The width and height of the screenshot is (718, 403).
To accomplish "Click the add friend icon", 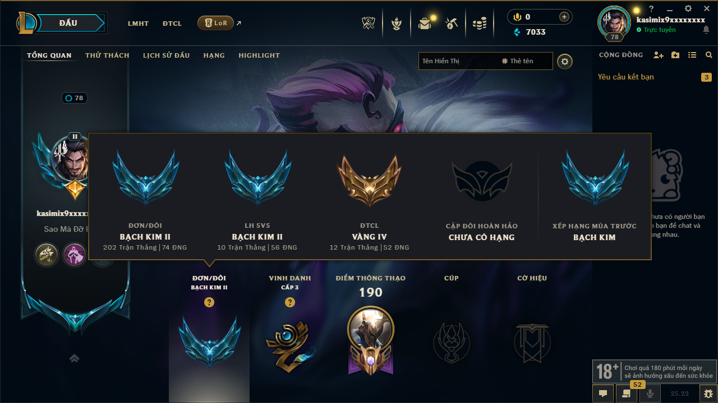I will (x=659, y=55).
